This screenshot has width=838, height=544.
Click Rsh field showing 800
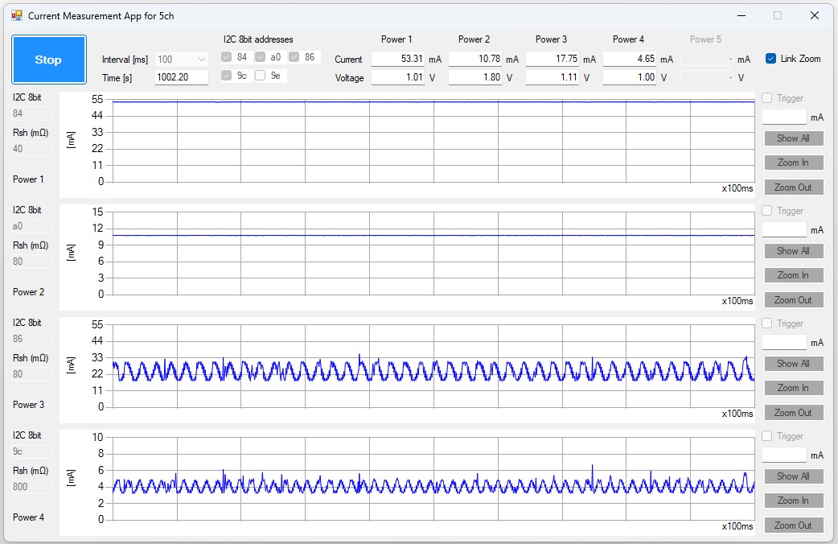click(31, 487)
